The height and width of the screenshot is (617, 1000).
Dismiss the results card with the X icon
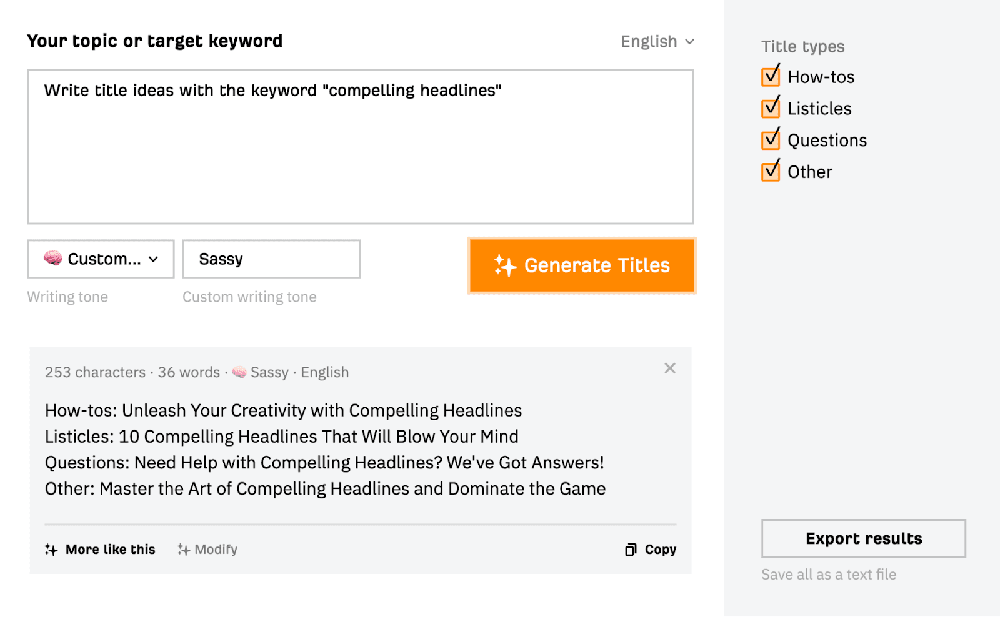tap(669, 368)
